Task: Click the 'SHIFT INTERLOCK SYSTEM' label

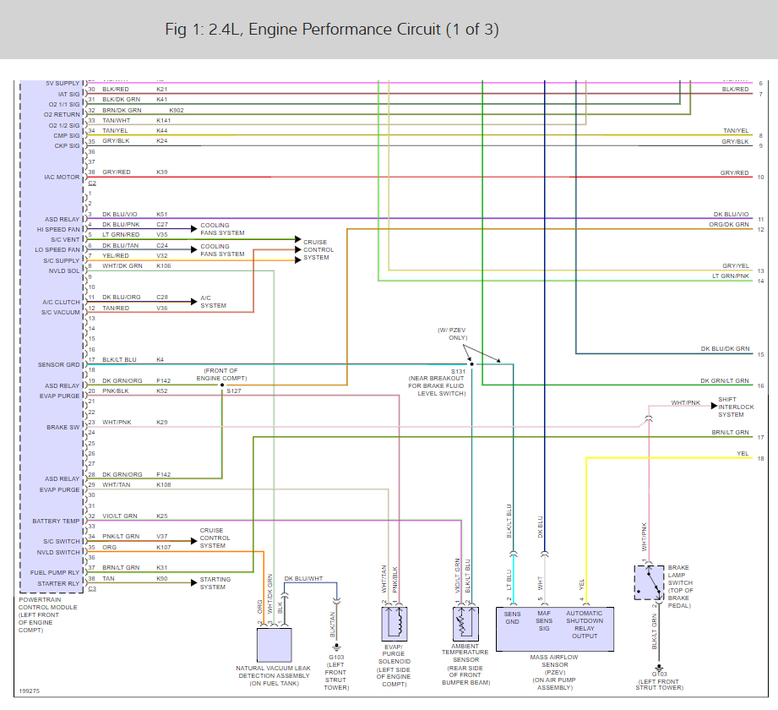Action: 736,407
